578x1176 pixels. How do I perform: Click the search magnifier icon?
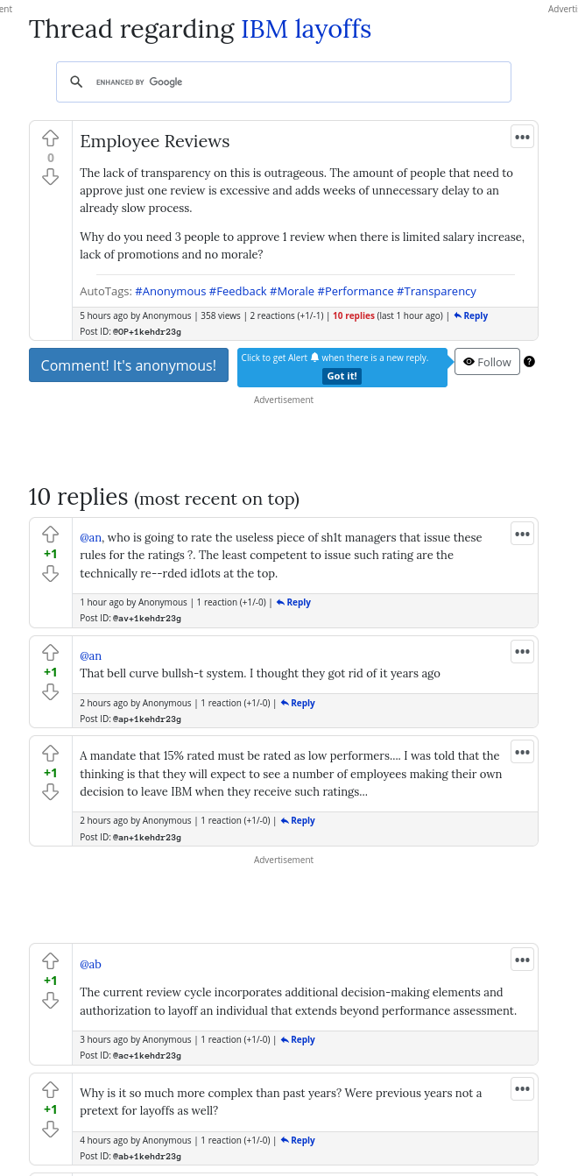[x=77, y=81]
